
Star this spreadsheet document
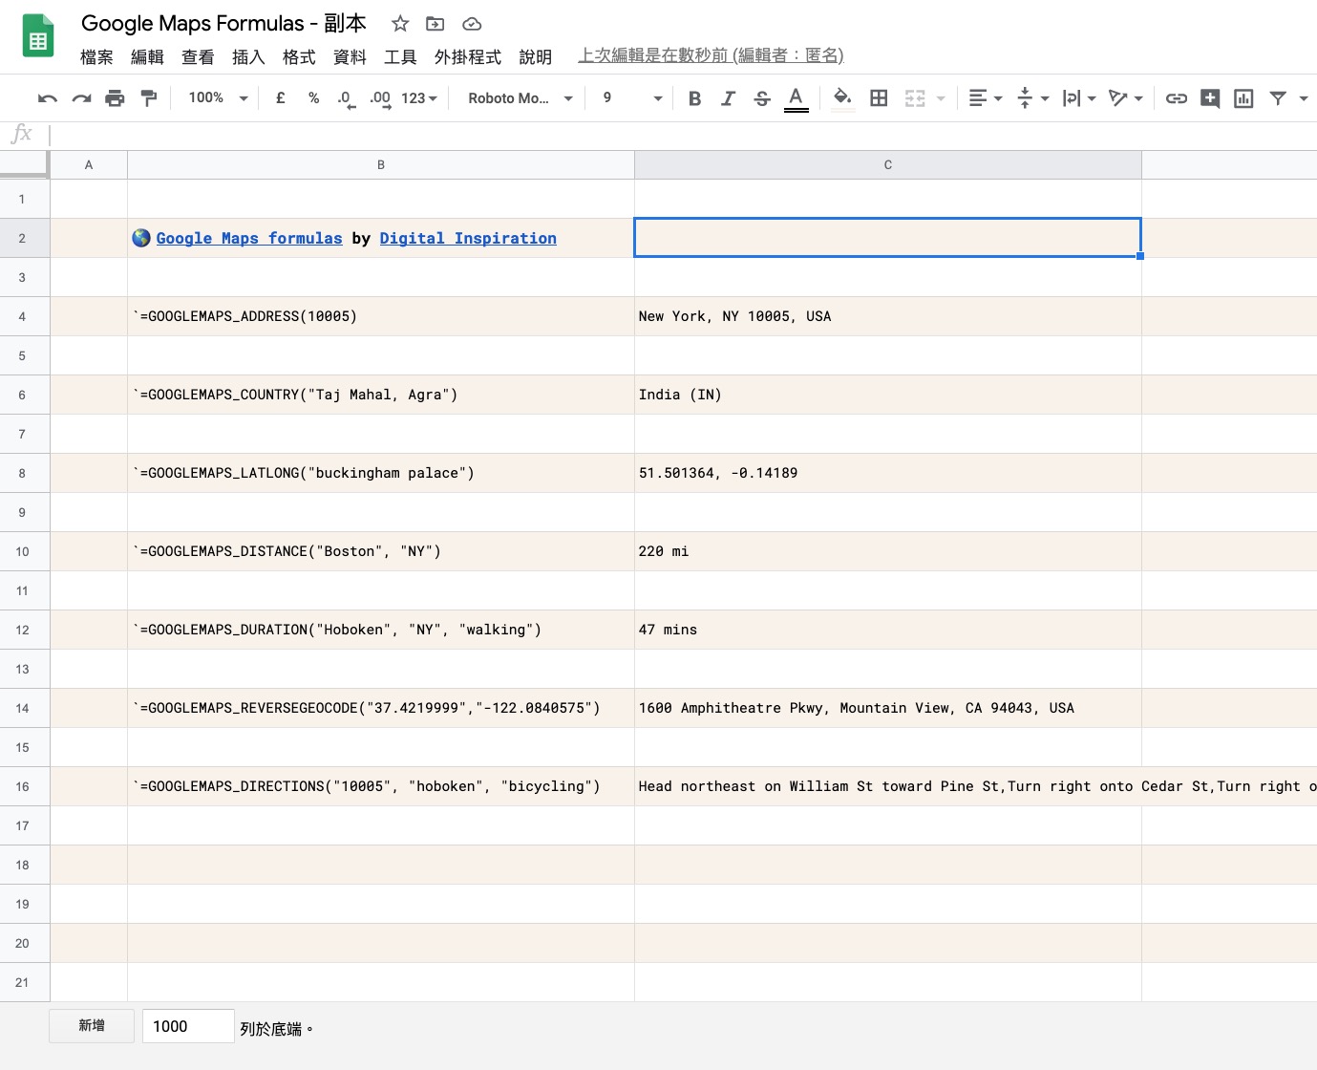(400, 24)
